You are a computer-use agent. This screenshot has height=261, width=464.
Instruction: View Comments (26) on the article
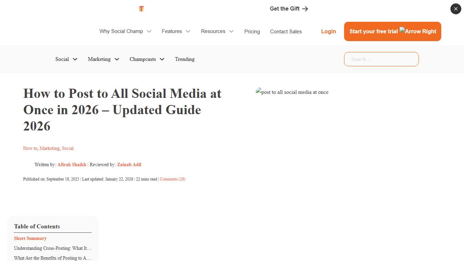(x=173, y=179)
